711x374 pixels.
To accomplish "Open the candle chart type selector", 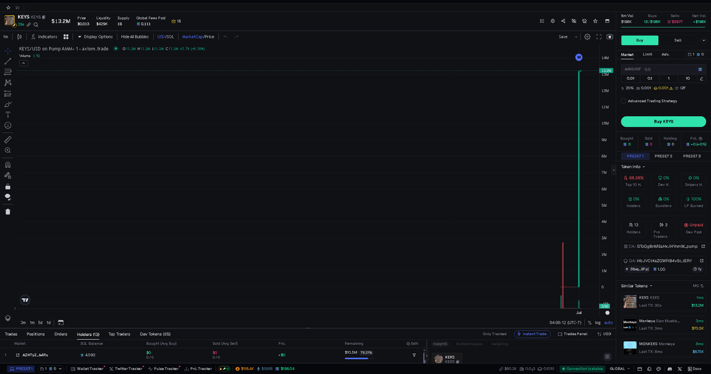I will coord(20,37).
